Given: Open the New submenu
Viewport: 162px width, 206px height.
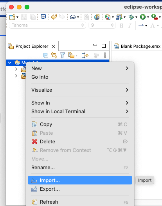Looking at the screenshot, I should (80, 68).
